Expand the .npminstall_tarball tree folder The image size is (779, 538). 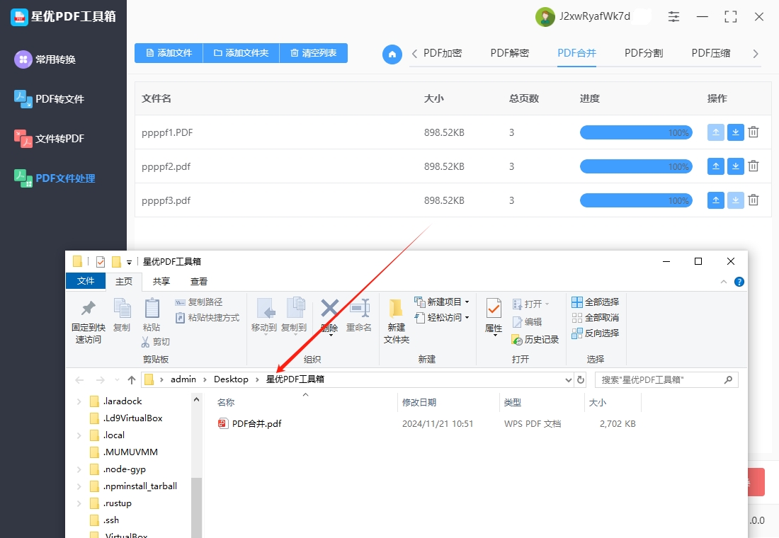79,486
